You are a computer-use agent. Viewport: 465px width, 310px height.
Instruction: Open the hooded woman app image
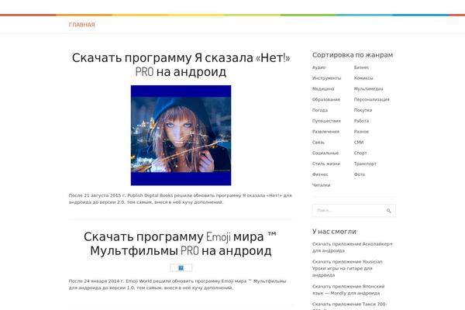[181, 136]
